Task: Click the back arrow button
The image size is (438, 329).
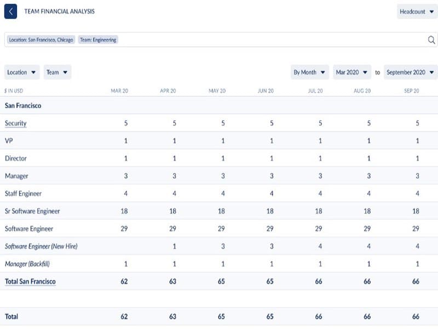Action: pos(11,12)
